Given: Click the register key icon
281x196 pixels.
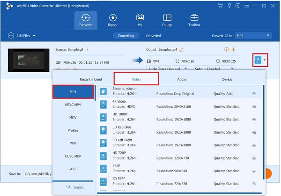Looking at the screenshot, I should (229, 6).
